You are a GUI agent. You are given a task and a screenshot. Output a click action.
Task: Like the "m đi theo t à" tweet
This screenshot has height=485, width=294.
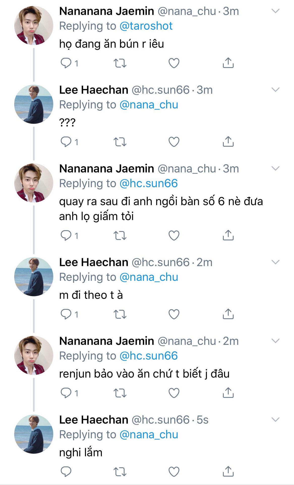tap(174, 314)
